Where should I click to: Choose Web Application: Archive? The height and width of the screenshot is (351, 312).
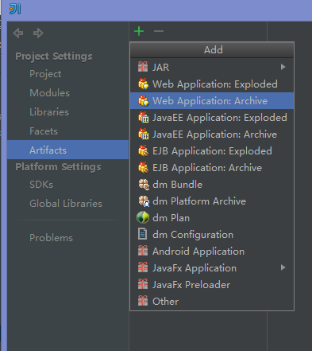pyautogui.click(x=212, y=100)
